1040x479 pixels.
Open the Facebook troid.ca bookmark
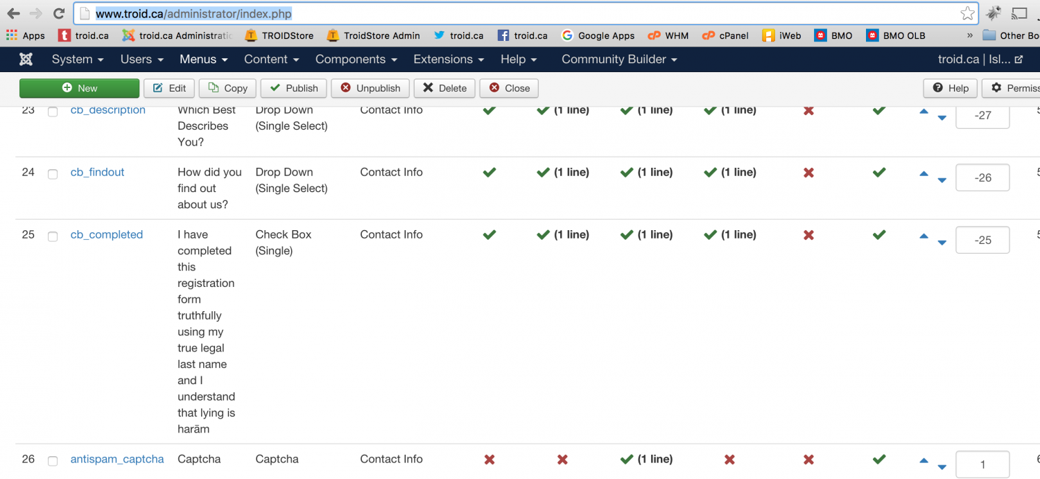(523, 35)
